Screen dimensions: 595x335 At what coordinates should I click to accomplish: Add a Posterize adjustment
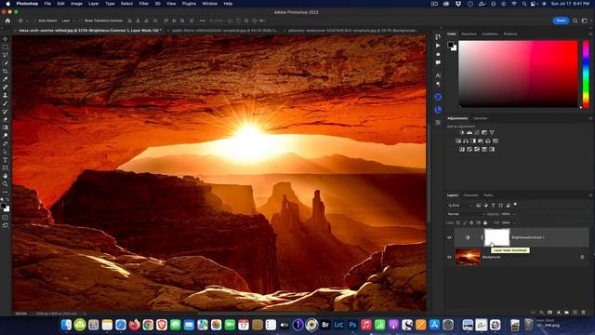pos(469,149)
